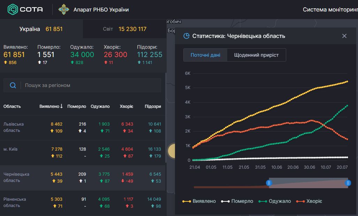
Task: Open the Україна statistics tab
Action: click(x=41, y=29)
